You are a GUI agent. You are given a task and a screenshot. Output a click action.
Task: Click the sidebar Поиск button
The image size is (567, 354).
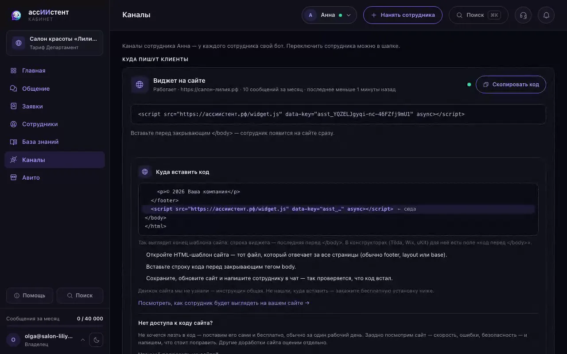click(80, 296)
